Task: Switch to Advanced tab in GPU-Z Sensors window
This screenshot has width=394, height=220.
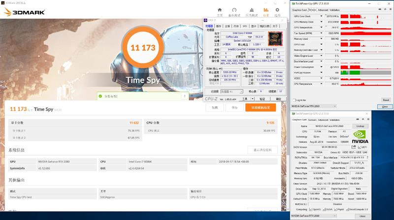Action: [x=323, y=10]
